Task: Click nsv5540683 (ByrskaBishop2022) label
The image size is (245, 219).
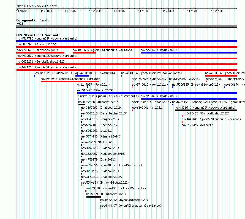Action: coord(105,182)
